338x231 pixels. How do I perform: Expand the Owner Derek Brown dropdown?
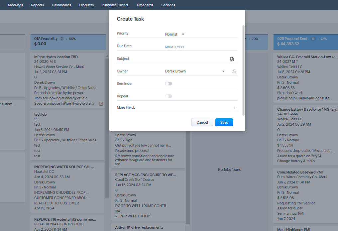[195, 71]
